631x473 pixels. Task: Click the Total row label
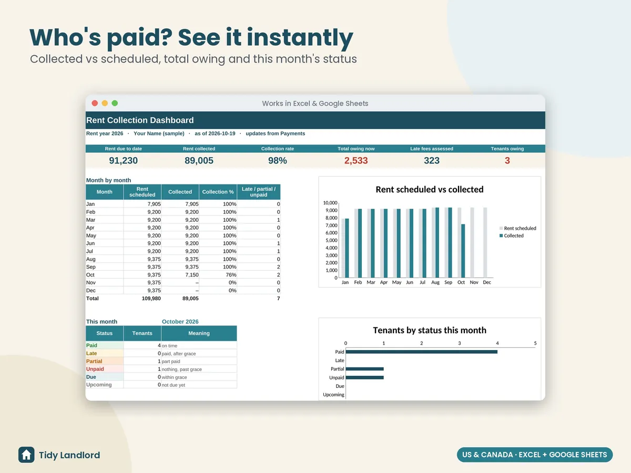(x=93, y=299)
